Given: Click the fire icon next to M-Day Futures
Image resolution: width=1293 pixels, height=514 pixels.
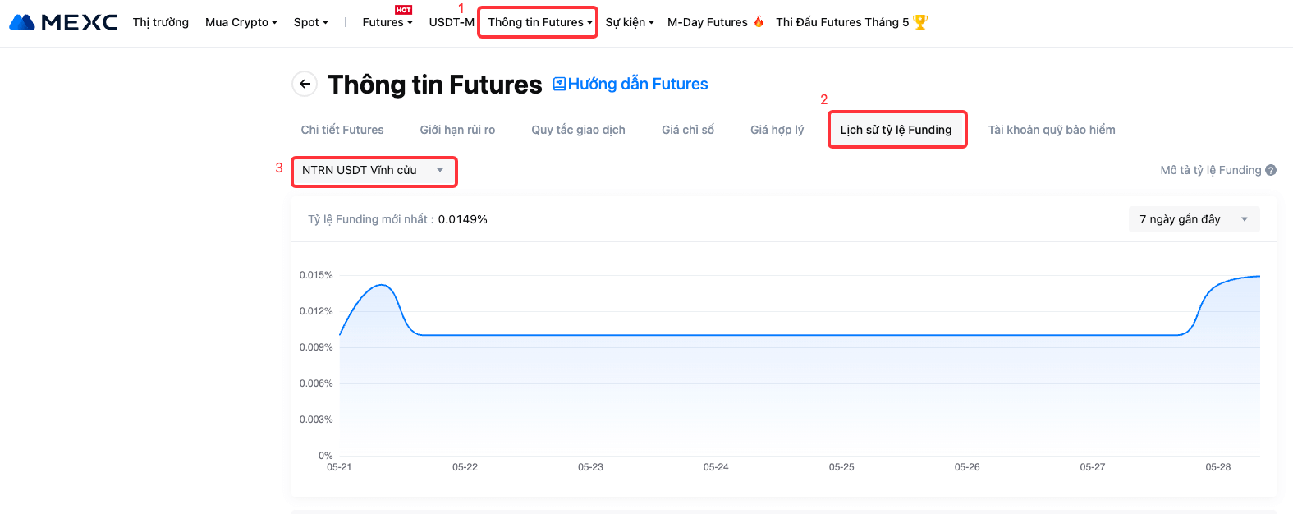Looking at the screenshot, I should (759, 22).
